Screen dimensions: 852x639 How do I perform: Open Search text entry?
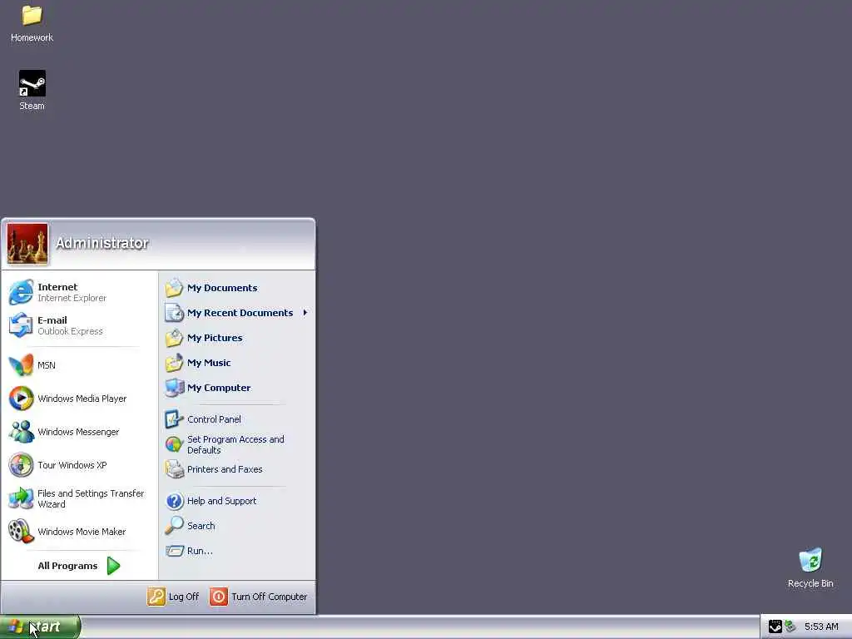tap(201, 526)
